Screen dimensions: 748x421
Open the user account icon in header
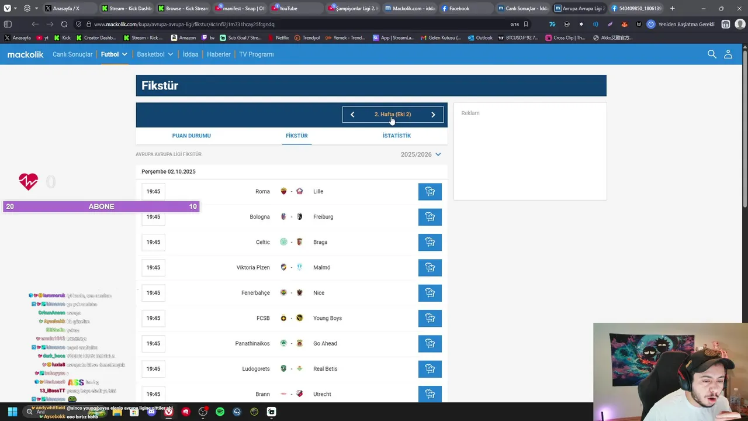point(728,54)
